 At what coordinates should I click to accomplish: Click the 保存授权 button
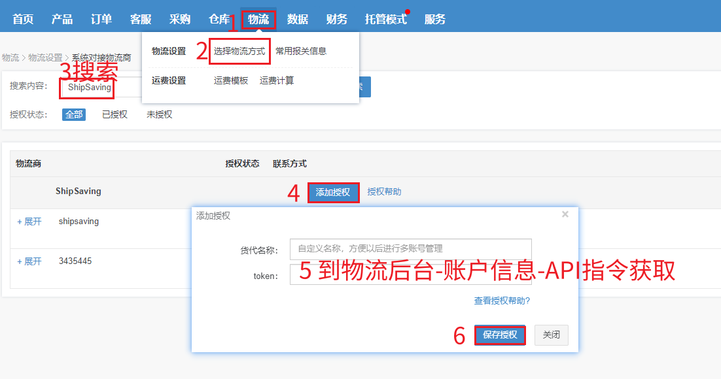[500, 335]
